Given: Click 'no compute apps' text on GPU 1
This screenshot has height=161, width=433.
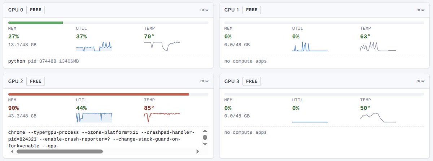Looking at the screenshot, I should pos(245,61).
